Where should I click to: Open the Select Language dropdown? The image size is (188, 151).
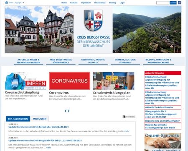[16, 3]
